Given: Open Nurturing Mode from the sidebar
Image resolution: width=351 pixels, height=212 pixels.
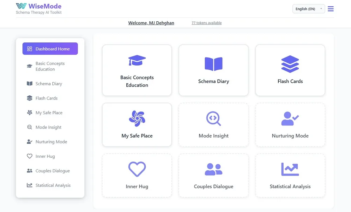Looking at the screenshot, I should coord(50,142).
